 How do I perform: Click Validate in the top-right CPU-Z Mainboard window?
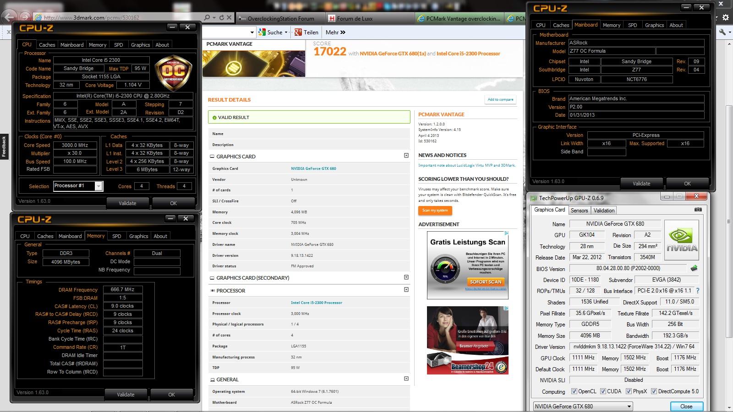click(641, 184)
